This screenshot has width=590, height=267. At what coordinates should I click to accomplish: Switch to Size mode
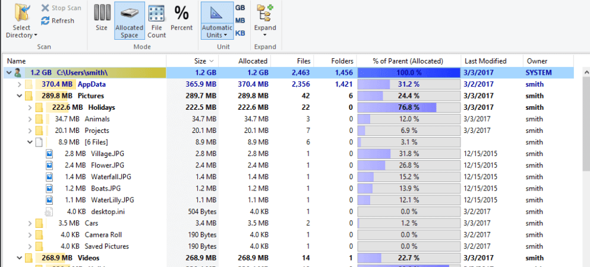point(102,14)
